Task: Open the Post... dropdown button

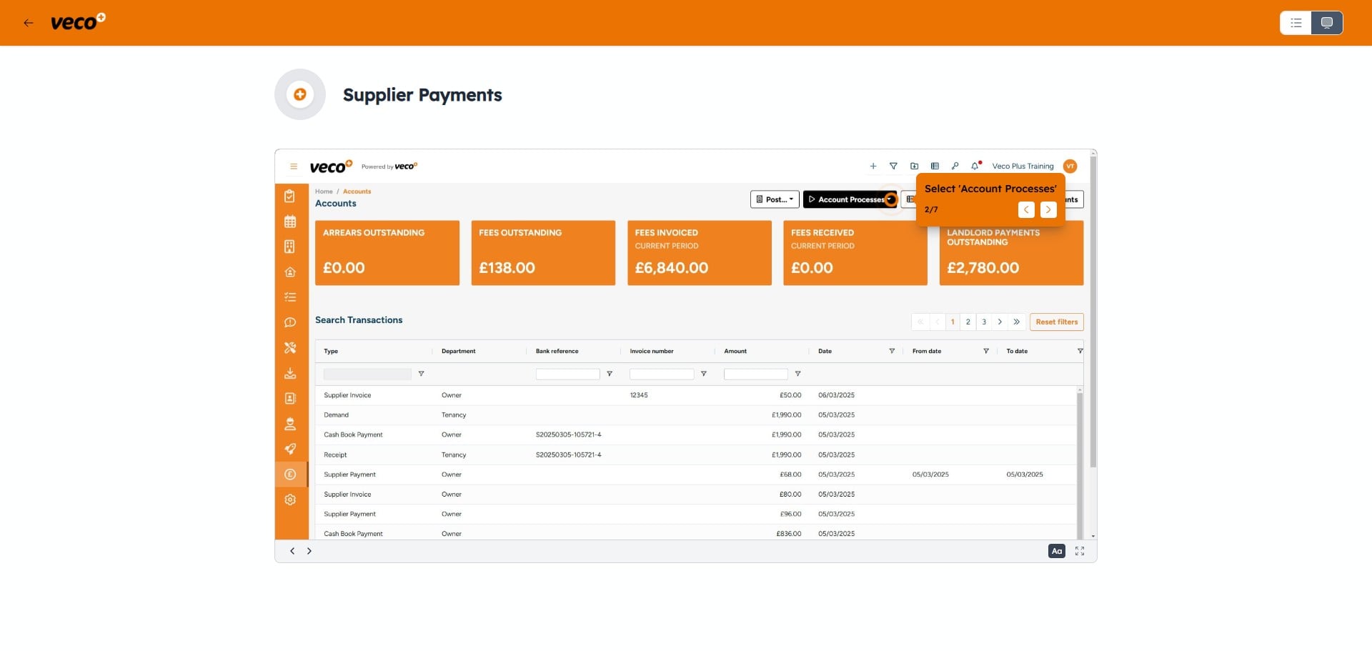Action: click(x=774, y=200)
